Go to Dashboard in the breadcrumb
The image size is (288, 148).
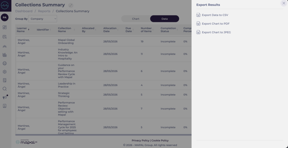pyautogui.click(x=24, y=11)
